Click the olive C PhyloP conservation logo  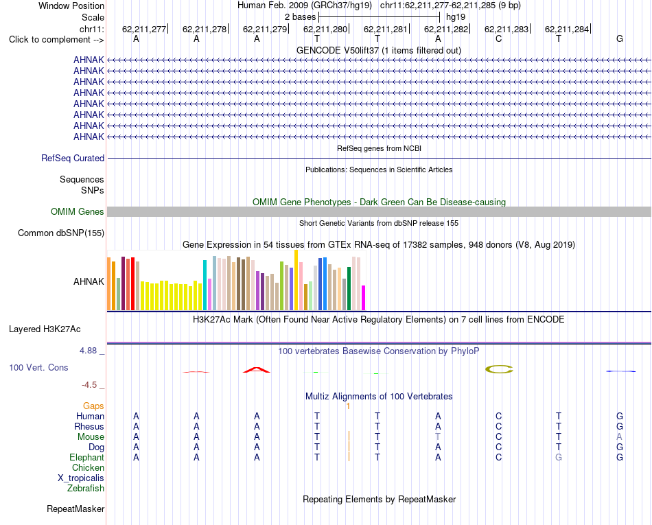pos(499,369)
